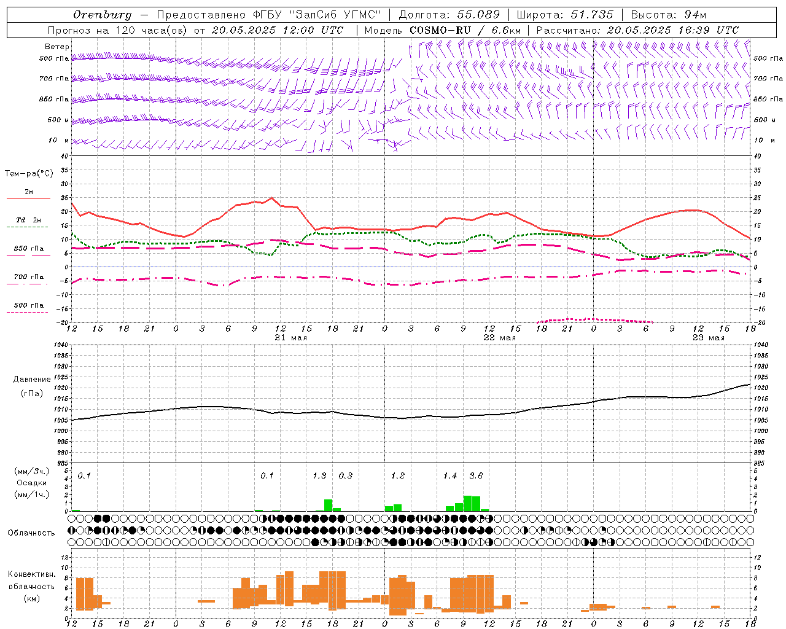This screenshot has width=786, height=629.
Task: Select the "Осадки" precipitation label
Action: click(x=32, y=483)
